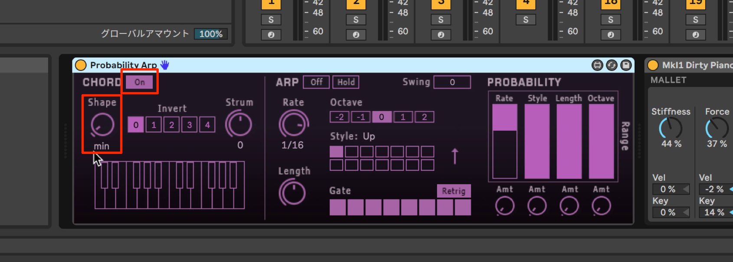Click Probability Arp hot-swap preset icon
Viewport: 733px width, 262px height.
[612, 65]
